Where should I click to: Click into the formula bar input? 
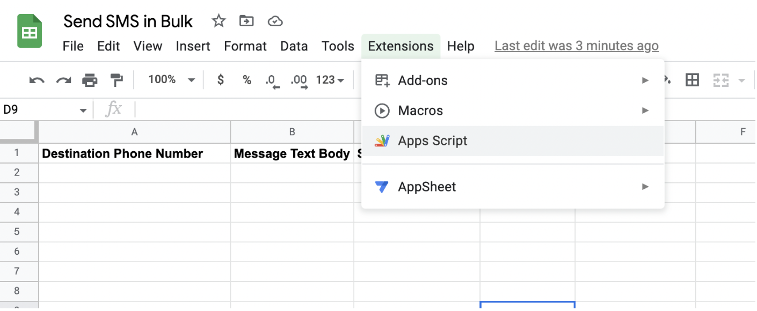tap(446, 110)
